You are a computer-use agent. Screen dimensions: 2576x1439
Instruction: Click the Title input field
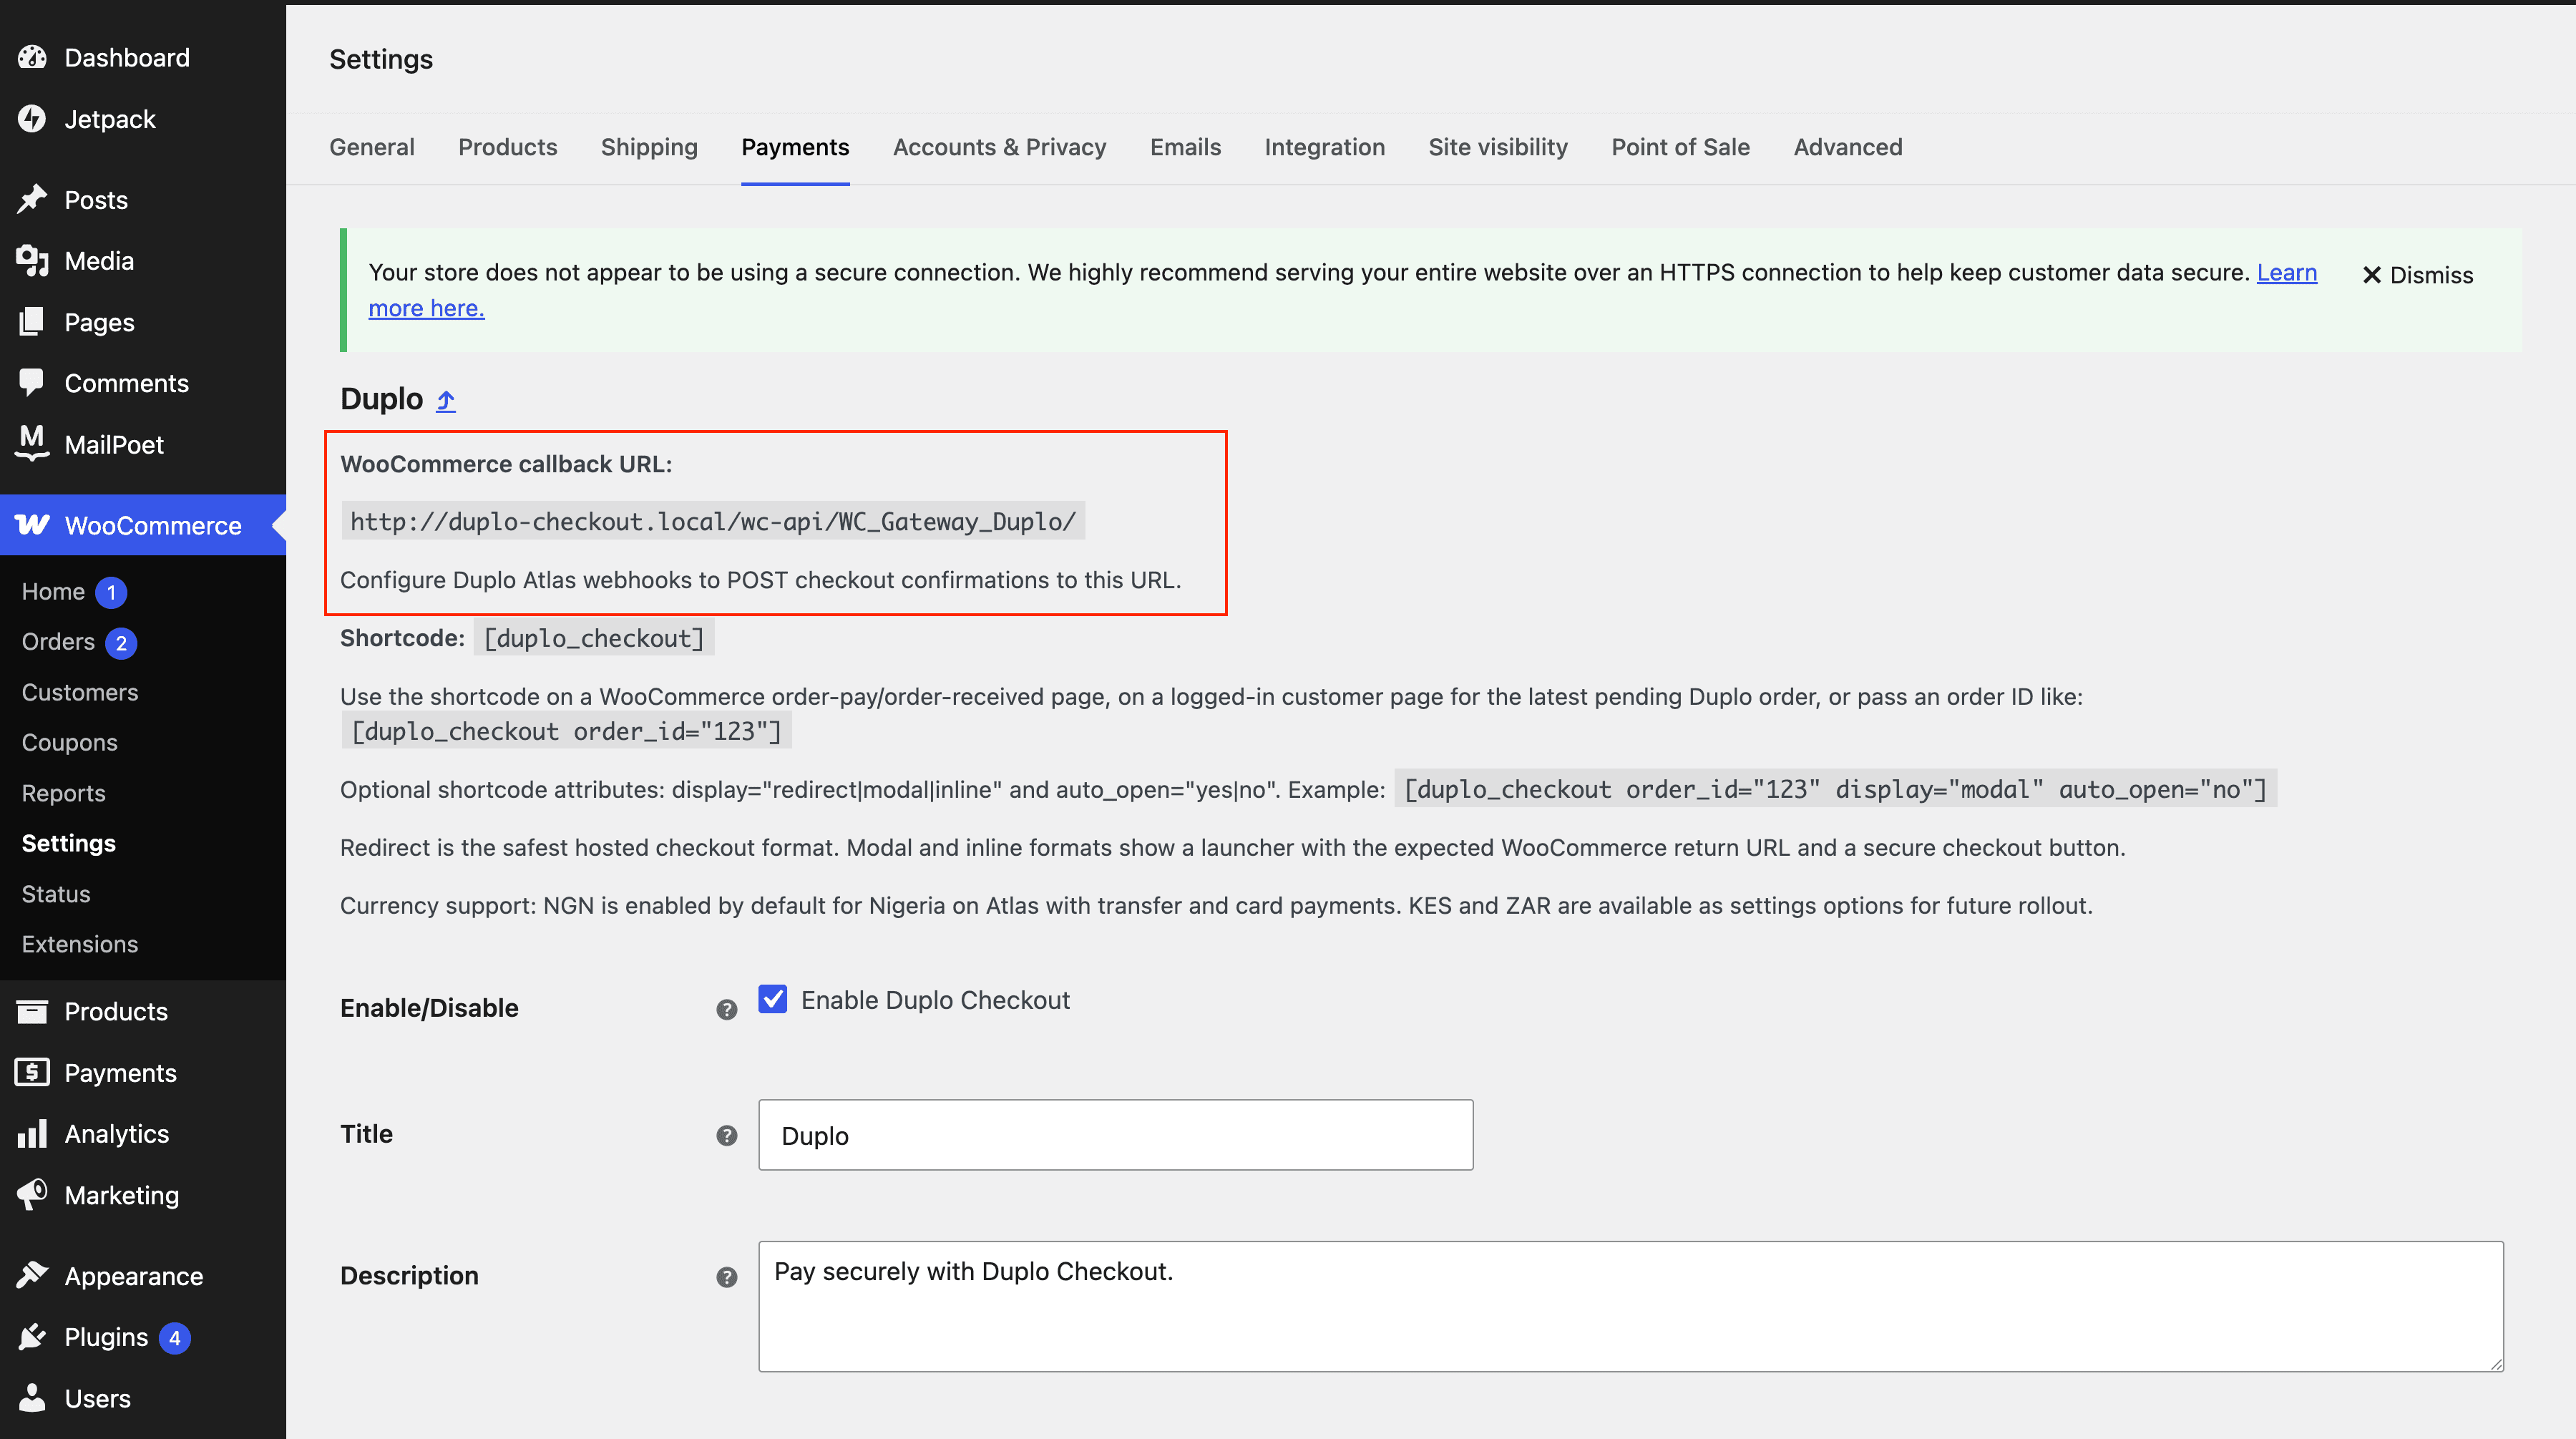pos(1115,1135)
